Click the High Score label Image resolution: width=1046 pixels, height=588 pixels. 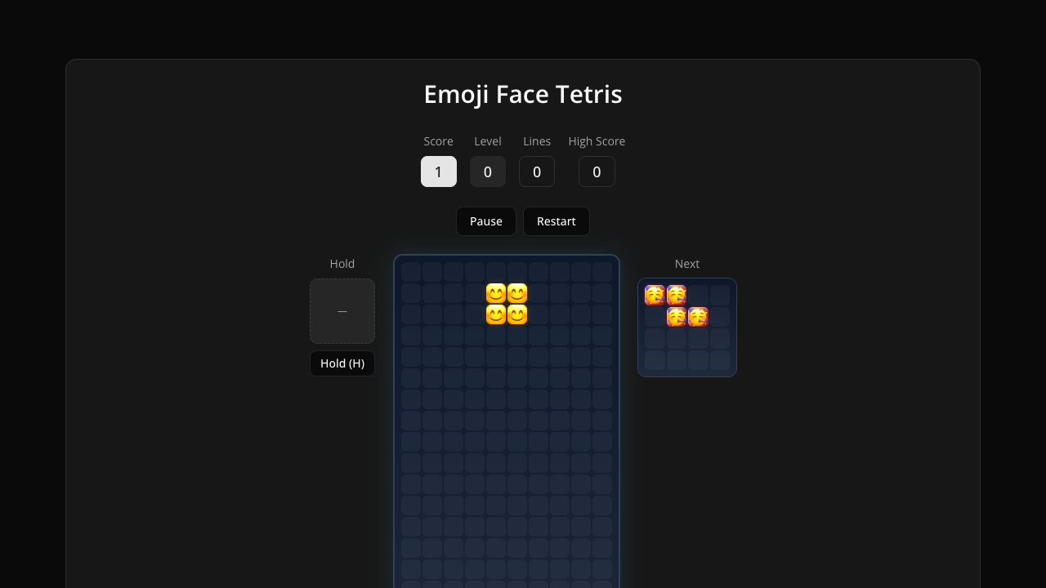coord(597,141)
